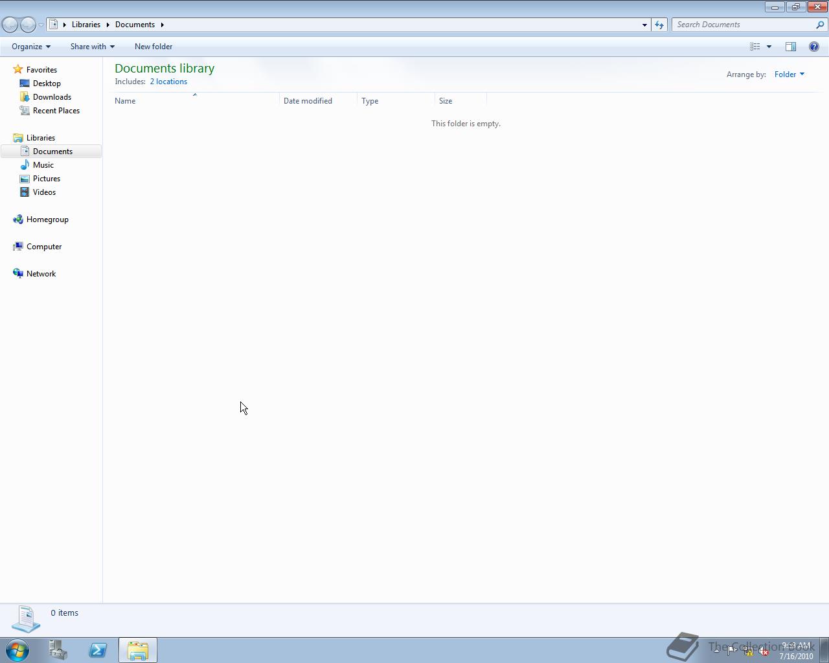829x663 pixels.
Task: Open Server Manager from the taskbar
Action: 58,650
